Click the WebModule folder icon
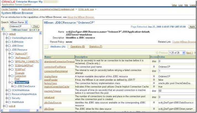Viewport: 197px width, 113px height. 9,102
